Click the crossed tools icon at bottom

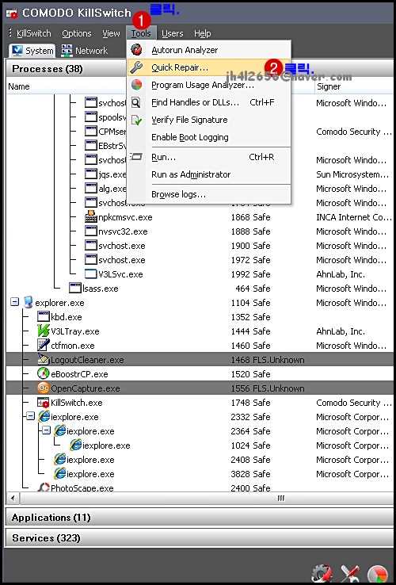[x=350, y=574]
